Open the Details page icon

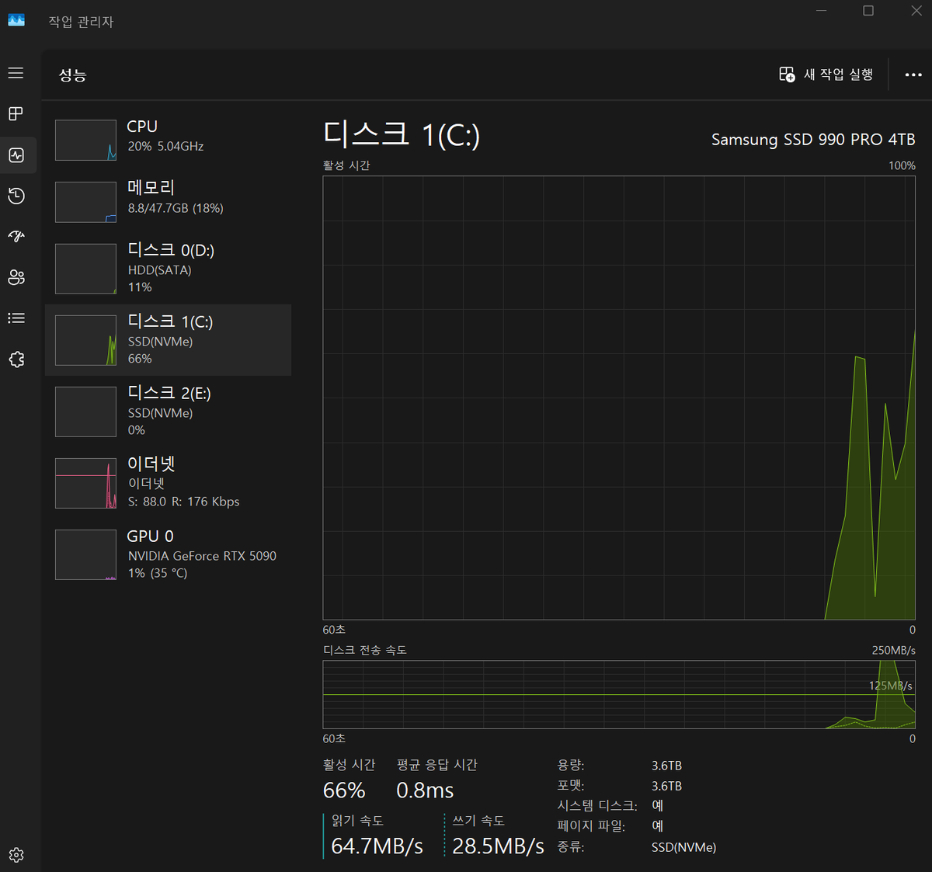[16, 318]
